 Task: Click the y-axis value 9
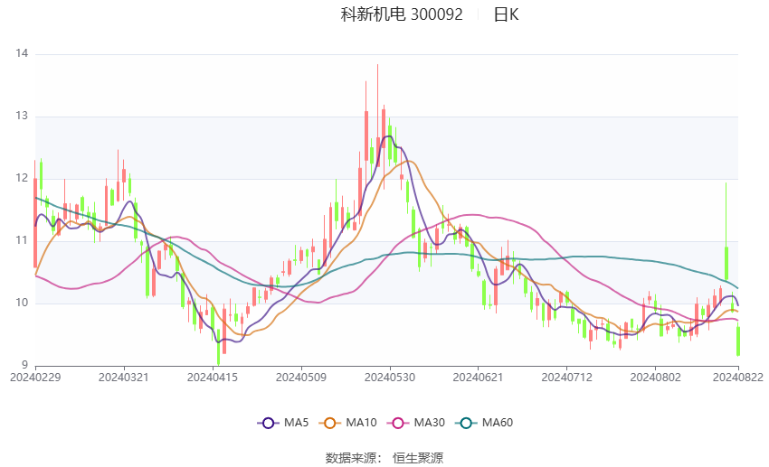pyautogui.click(x=24, y=365)
